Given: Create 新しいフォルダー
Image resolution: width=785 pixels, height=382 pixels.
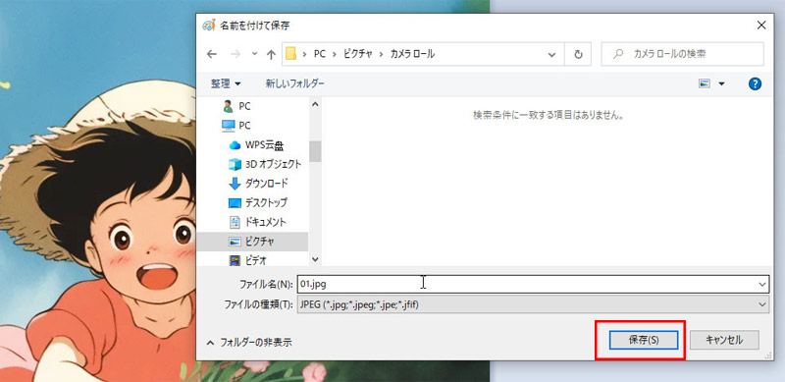Looking at the screenshot, I should coord(295,83).
